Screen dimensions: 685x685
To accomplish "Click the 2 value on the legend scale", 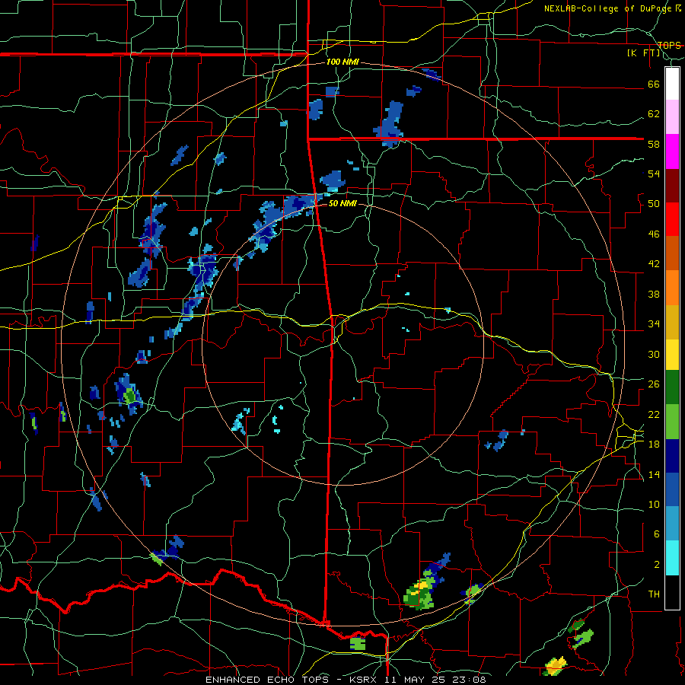I will (x=656, y=565).
